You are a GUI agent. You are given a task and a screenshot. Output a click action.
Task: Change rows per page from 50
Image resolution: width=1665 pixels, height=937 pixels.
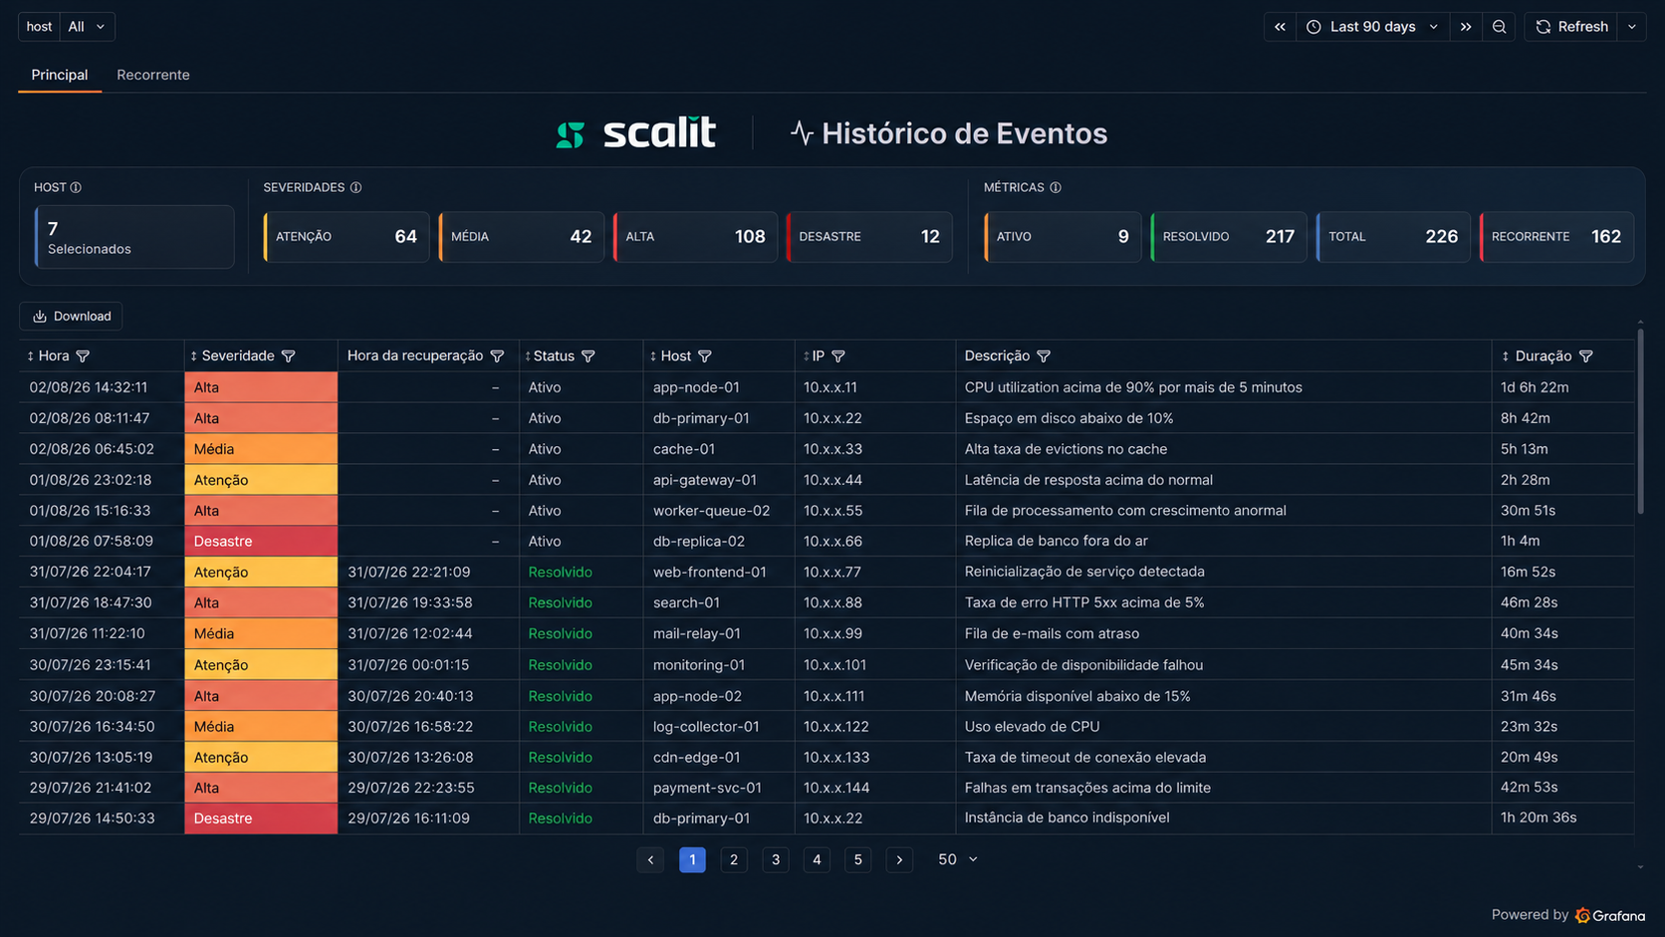point(957,859)
